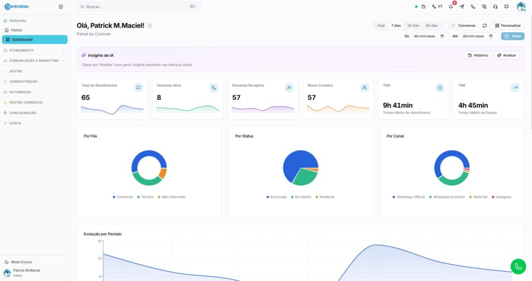Viewport: 532px width, 281px height.
Task: Expand the Gestão Comercial section
Action: pos(35,102)
